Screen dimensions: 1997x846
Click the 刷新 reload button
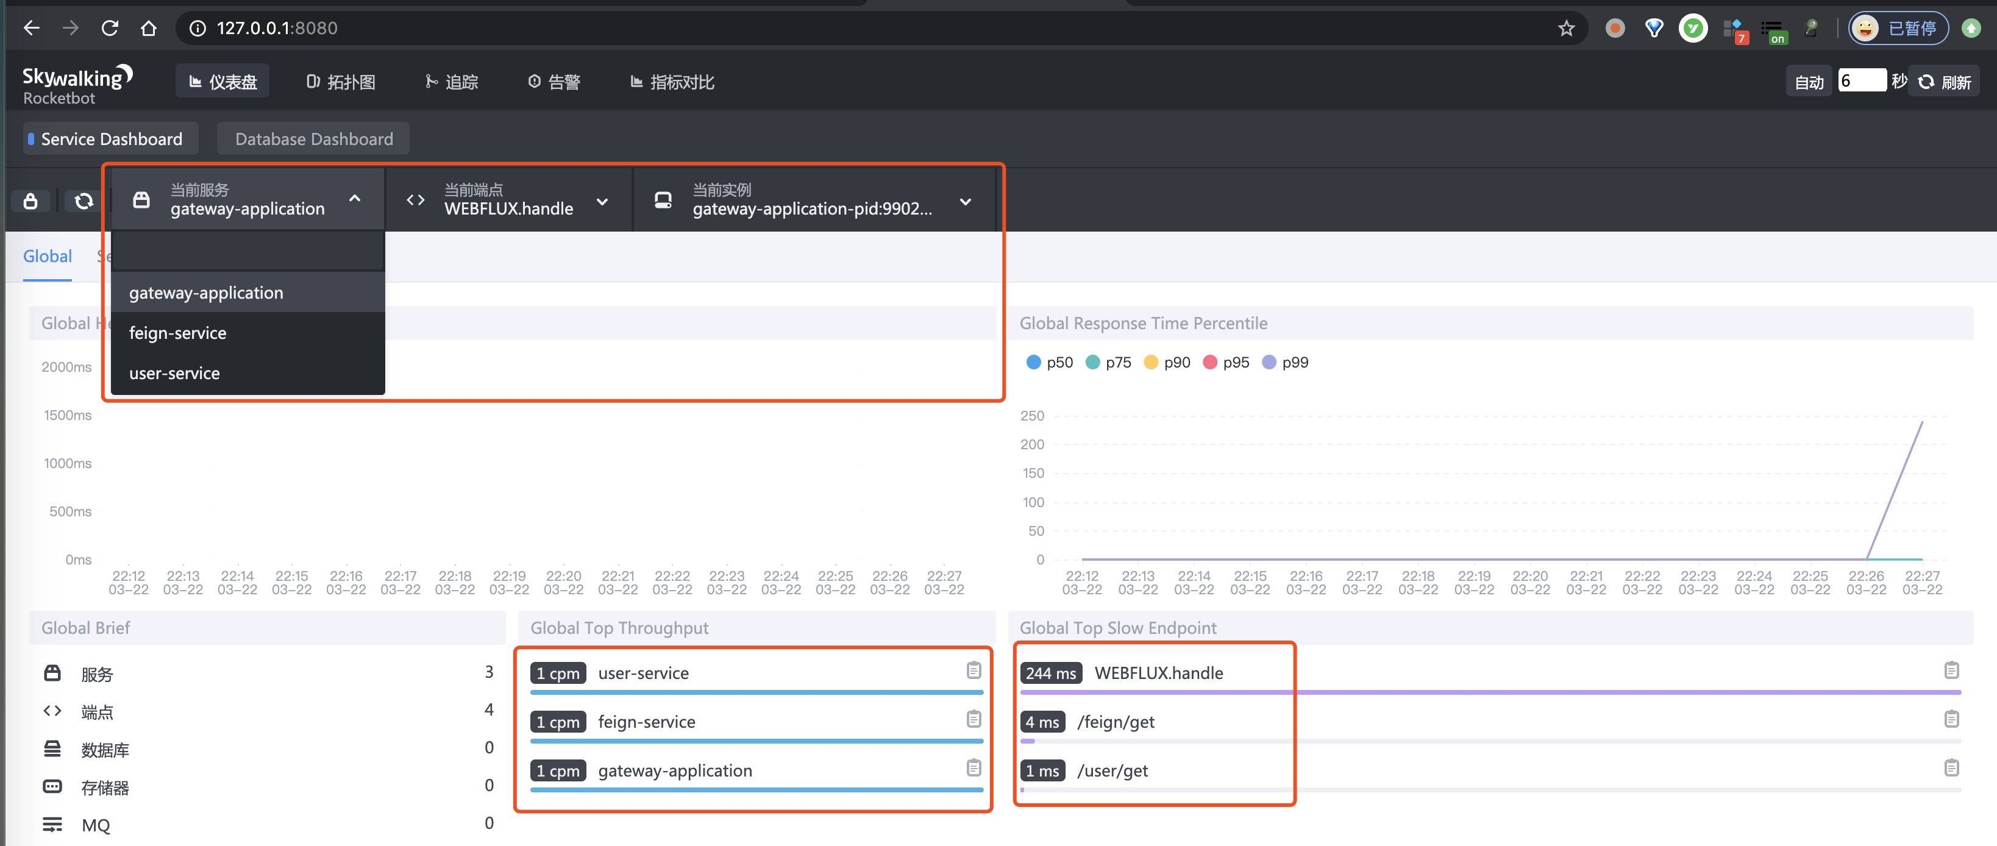(x=1945, y=82)
